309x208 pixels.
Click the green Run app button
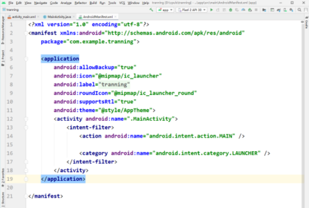[x=211, y=10]
